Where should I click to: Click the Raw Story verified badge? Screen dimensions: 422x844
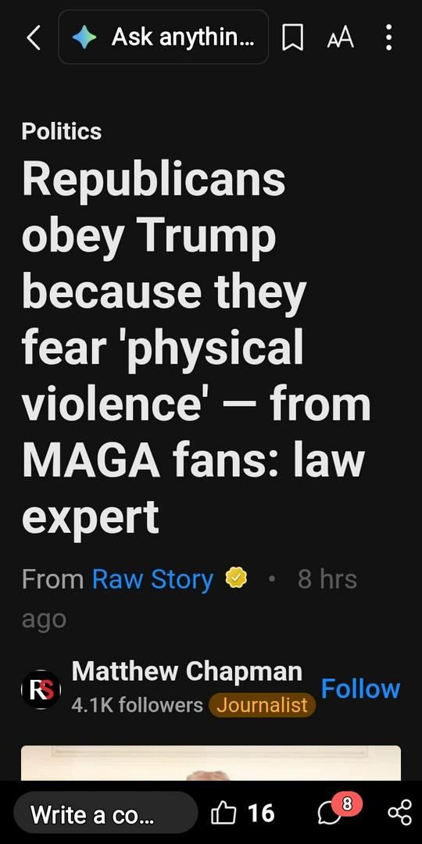(x=236, y=578)
